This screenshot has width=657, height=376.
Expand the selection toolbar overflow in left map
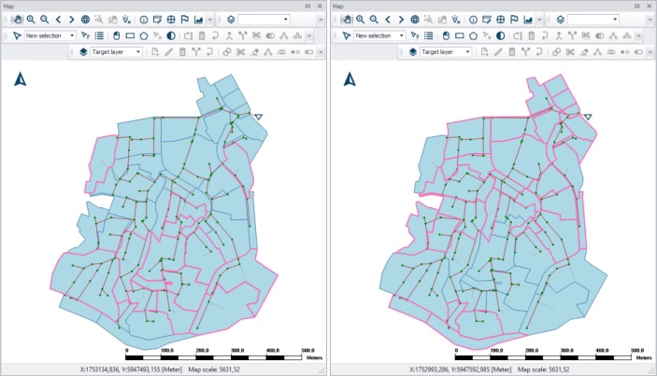(309, 36)
